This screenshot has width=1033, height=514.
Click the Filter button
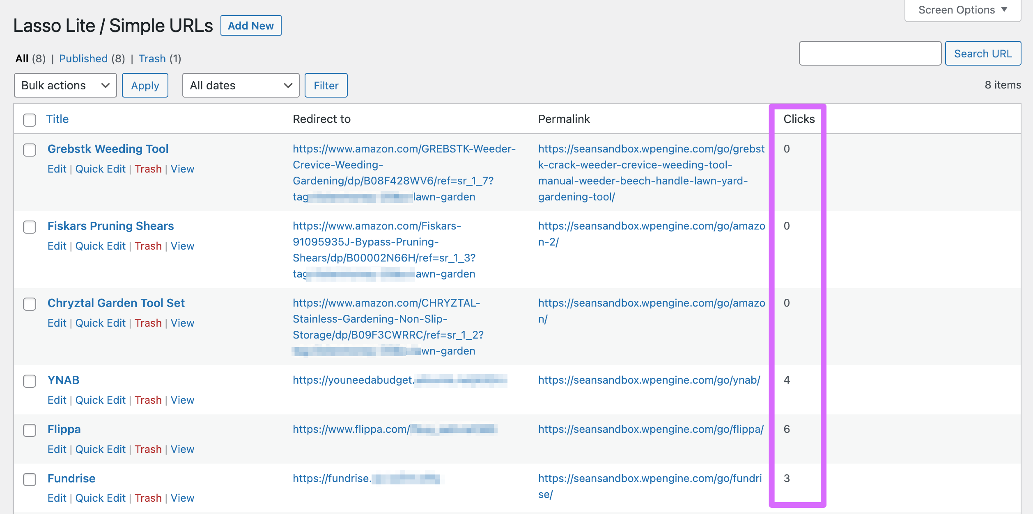click(326, 85)
